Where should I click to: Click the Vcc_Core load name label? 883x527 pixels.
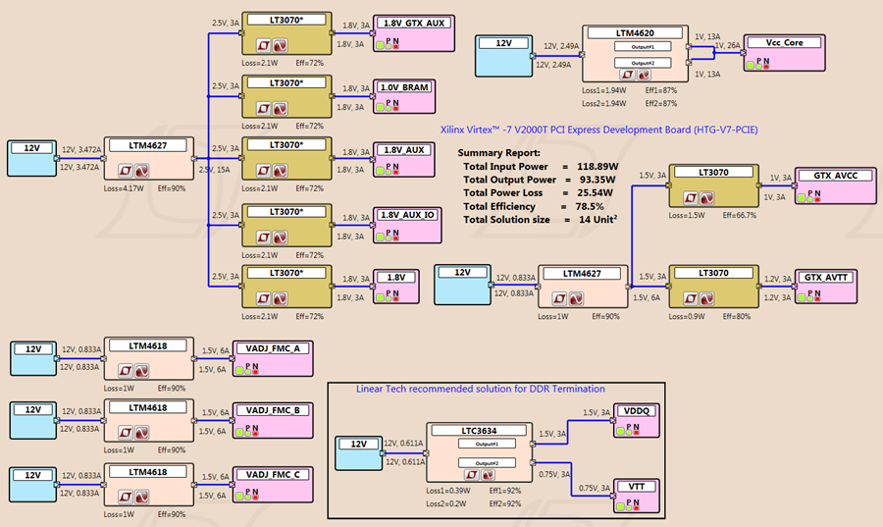click(x=784, y=42)
